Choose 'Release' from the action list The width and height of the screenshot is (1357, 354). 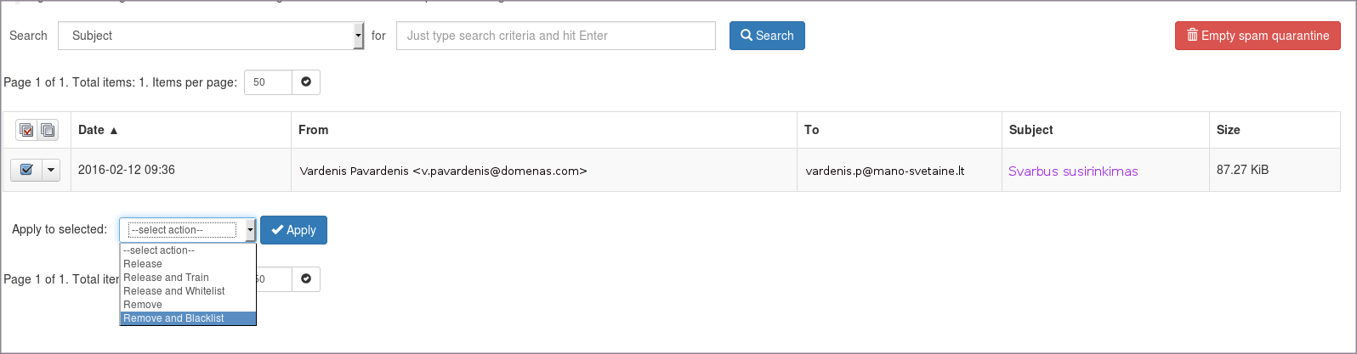pyautogui.click(x=143, y=264)
